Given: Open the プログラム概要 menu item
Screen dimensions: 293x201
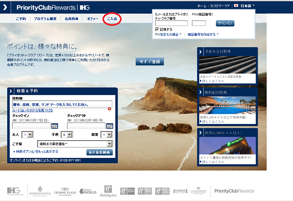Looking at the screenshot, I should click(45, 19).
